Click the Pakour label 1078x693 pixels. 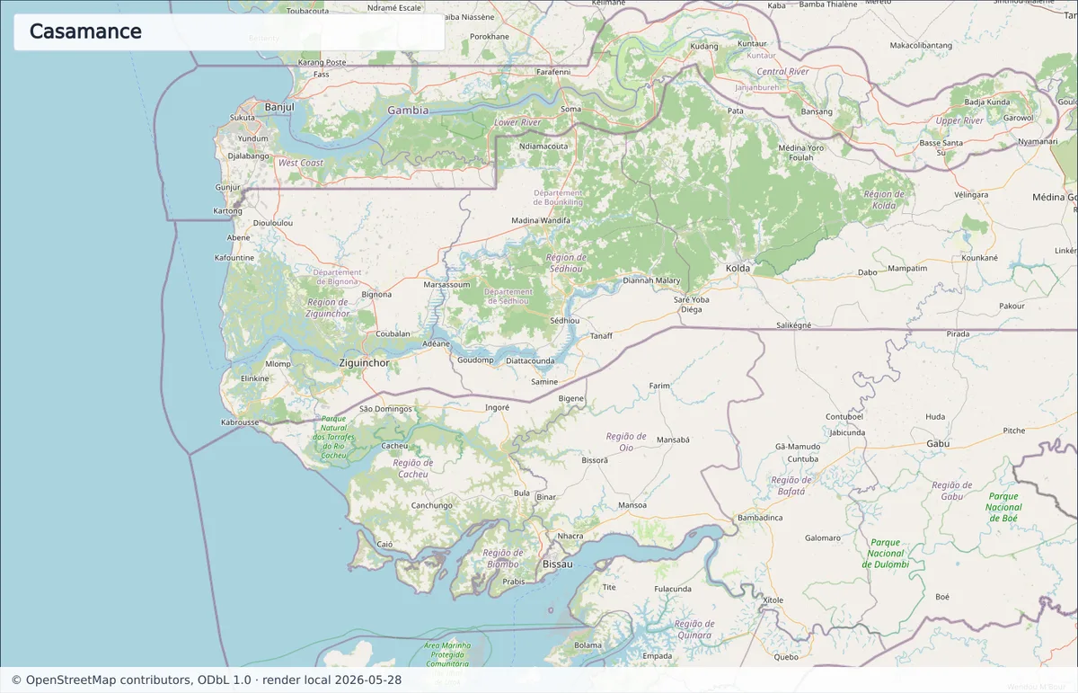1012,306
